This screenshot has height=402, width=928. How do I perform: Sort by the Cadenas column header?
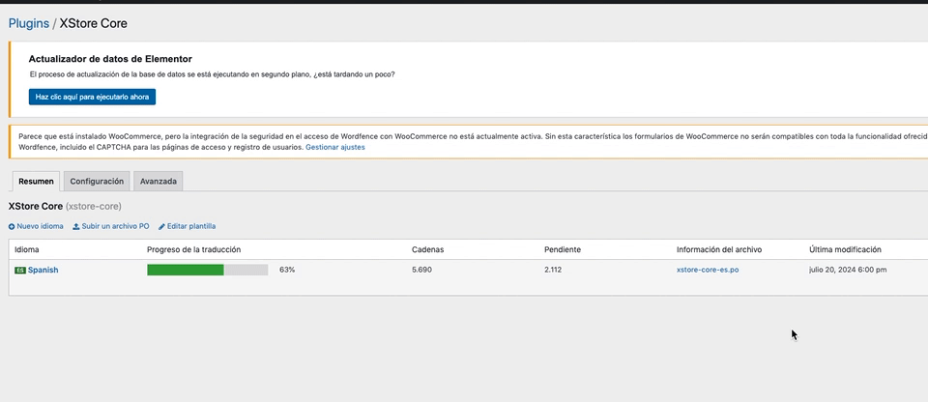[427, 249]
